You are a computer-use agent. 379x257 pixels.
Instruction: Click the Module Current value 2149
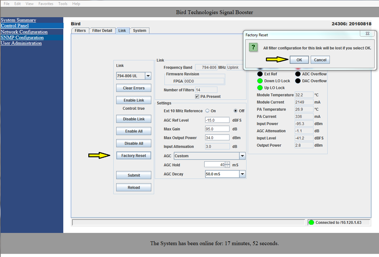[304, 102]
